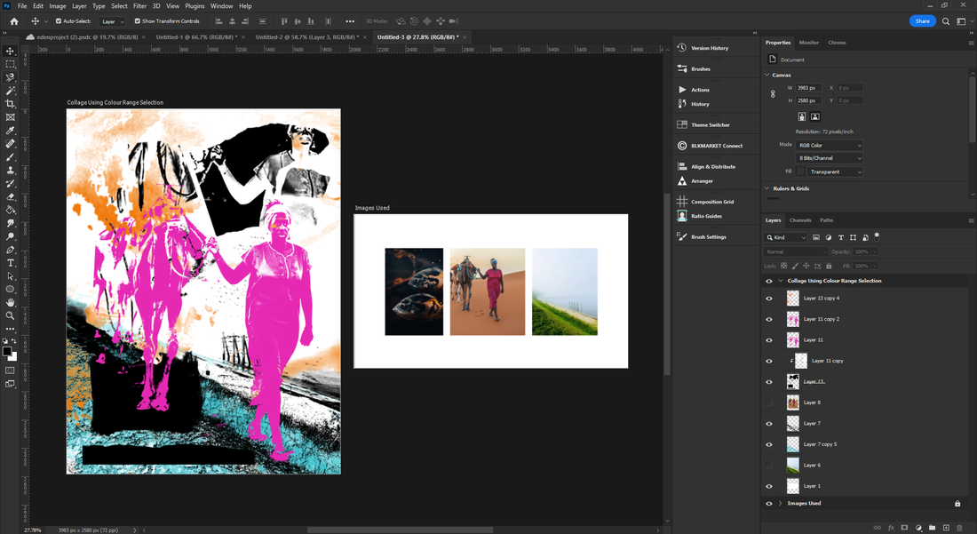977x534 pixels.
Task: Hide the Layer 13 copy 4 layer
Action: (x=769, y=299)
